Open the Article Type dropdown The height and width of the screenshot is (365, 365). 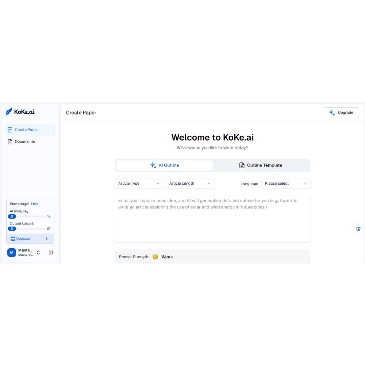(x=139, y=184)
